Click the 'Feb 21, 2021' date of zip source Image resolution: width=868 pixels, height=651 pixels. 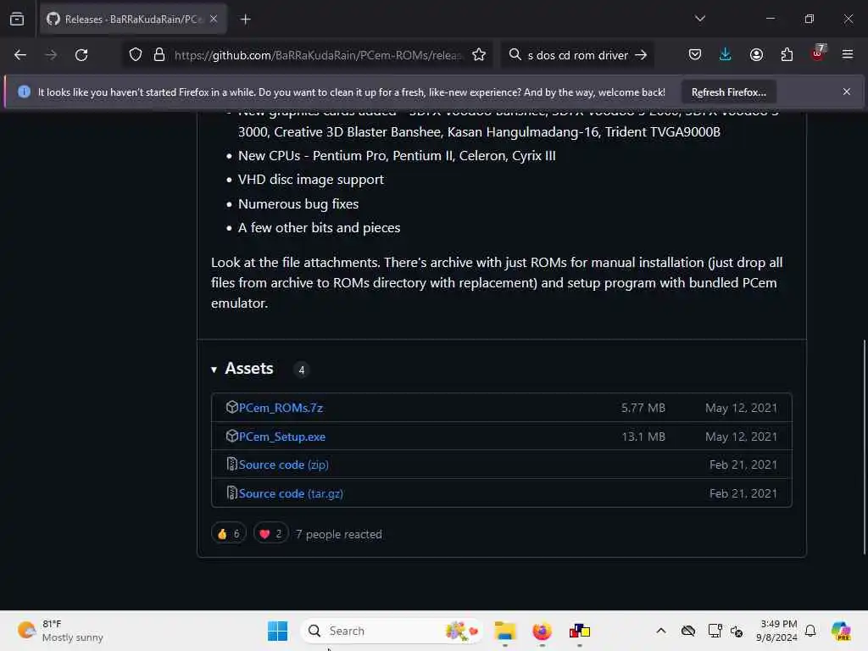coord(743,465)
